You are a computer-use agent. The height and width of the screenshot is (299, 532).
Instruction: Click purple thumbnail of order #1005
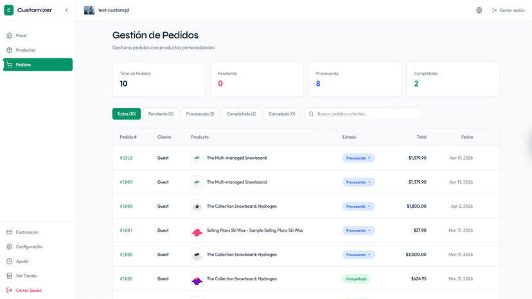(x=197, y=278)
